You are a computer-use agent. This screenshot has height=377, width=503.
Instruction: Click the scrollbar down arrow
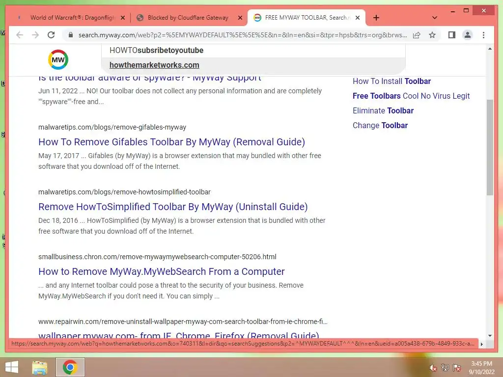[490, 336]
